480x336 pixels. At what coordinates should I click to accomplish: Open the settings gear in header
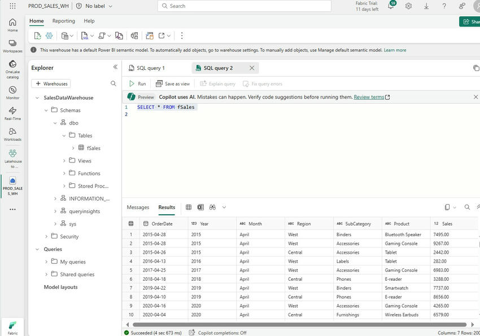(x=408, y=6)
